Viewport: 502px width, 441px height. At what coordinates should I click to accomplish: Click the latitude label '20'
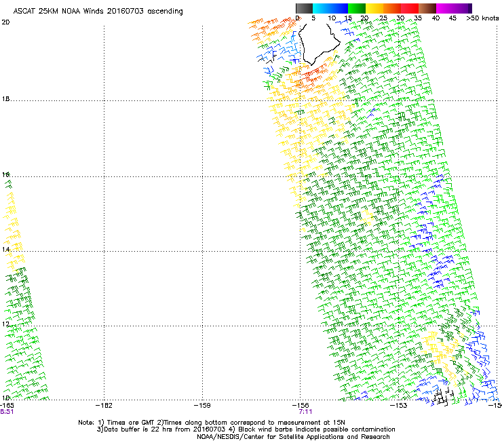tap(5, 22)
